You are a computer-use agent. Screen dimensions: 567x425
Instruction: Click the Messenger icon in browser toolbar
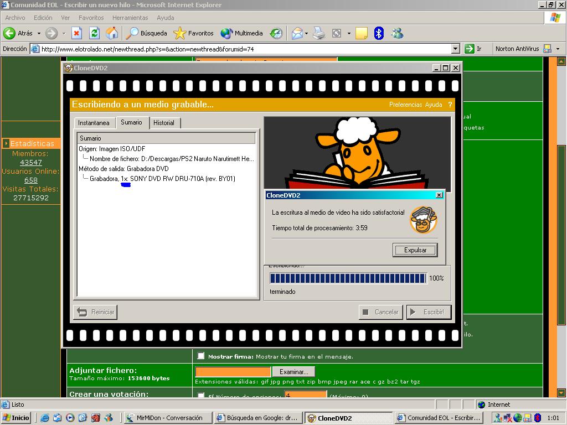397,33
